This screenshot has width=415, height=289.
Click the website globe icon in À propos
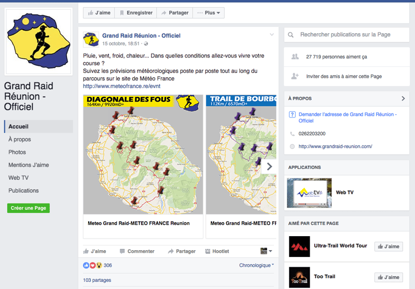[292, 147]
